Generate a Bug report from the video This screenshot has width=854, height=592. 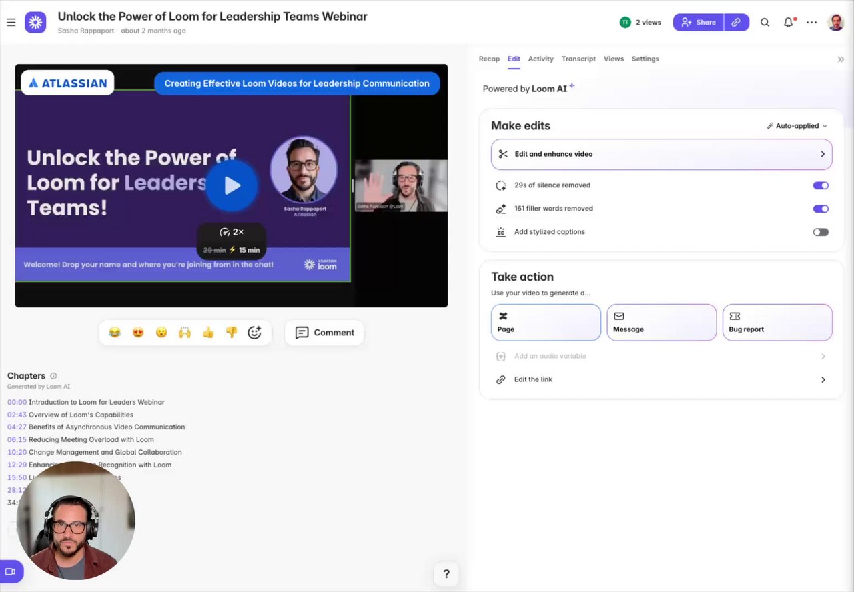(x=777, y=323)
